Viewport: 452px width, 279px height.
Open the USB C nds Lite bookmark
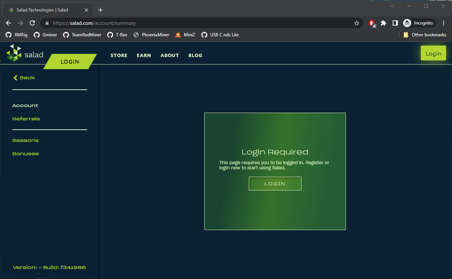click(x=220, y=35)
